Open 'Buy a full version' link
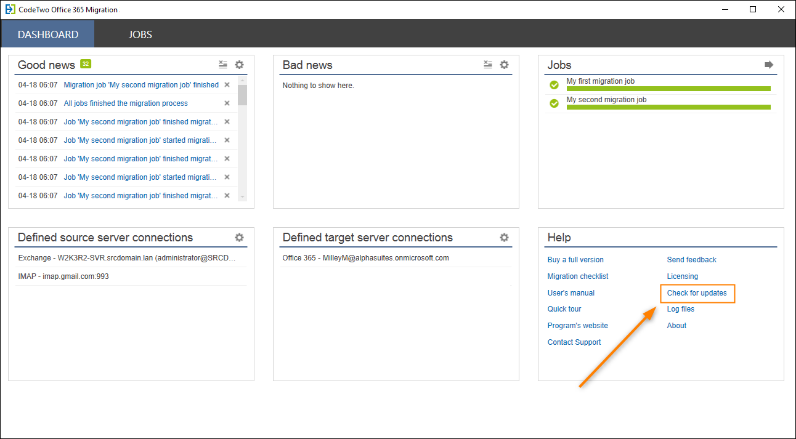 pyautogui.click(x=575, y=260)
